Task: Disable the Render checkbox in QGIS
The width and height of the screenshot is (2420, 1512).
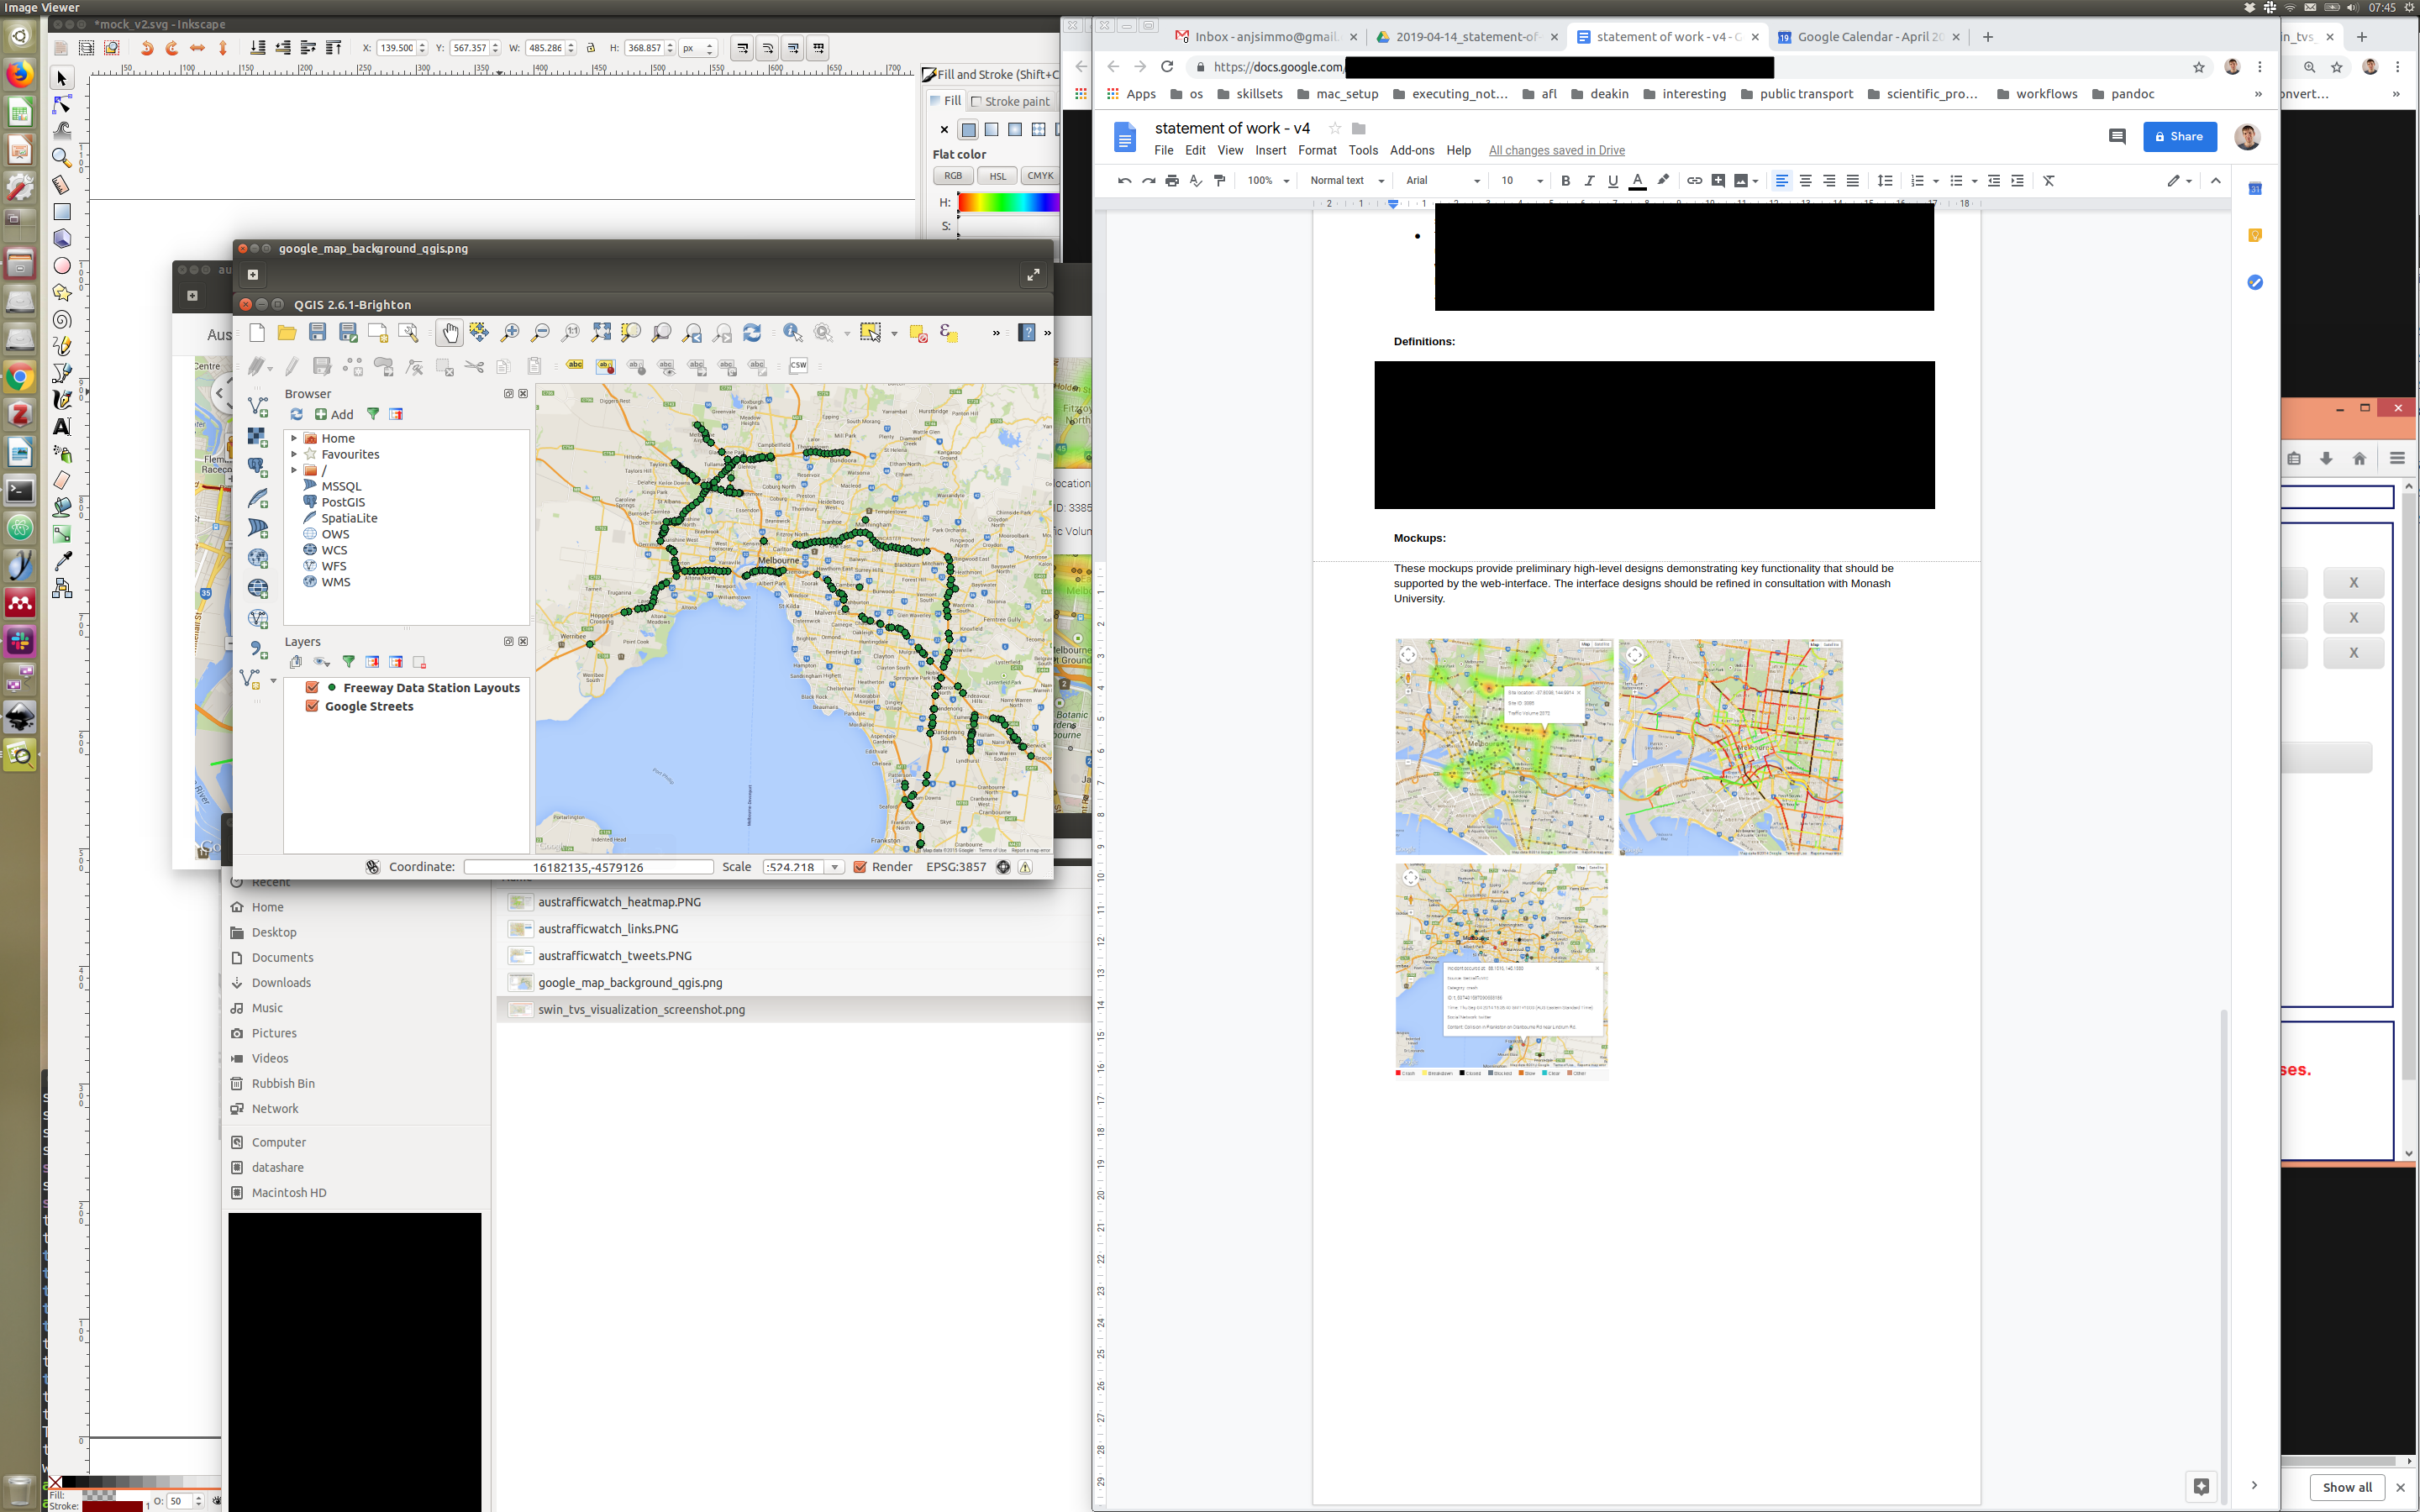Action: tap(860, 867)
